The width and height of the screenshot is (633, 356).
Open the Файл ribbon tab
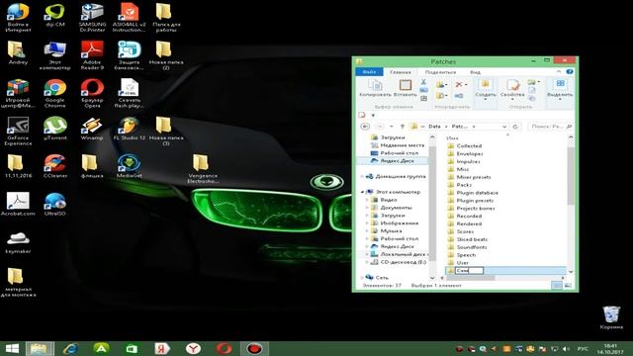pyautogui.click(x=369, y=72)
